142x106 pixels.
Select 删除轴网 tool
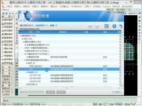(7, 34)
